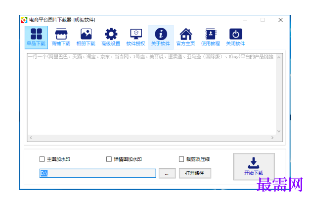Image resolution: width=312 pixels, height=200 pixels.
Task: Open the 软件授权 license icon
Action: (135, 37)
